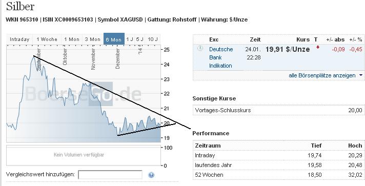Screen dimensions: 365x186
Task: Click the blue help icon next to Vergleichswert
Action: click(151, 175)
